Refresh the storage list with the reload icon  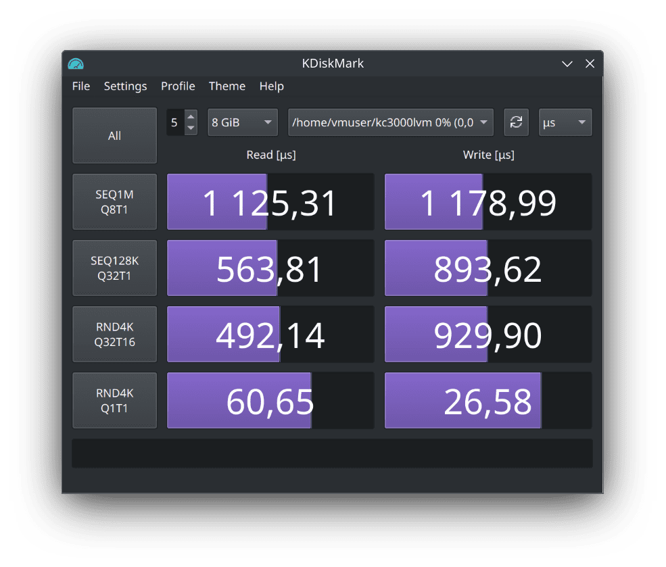(x=516, y=122)
